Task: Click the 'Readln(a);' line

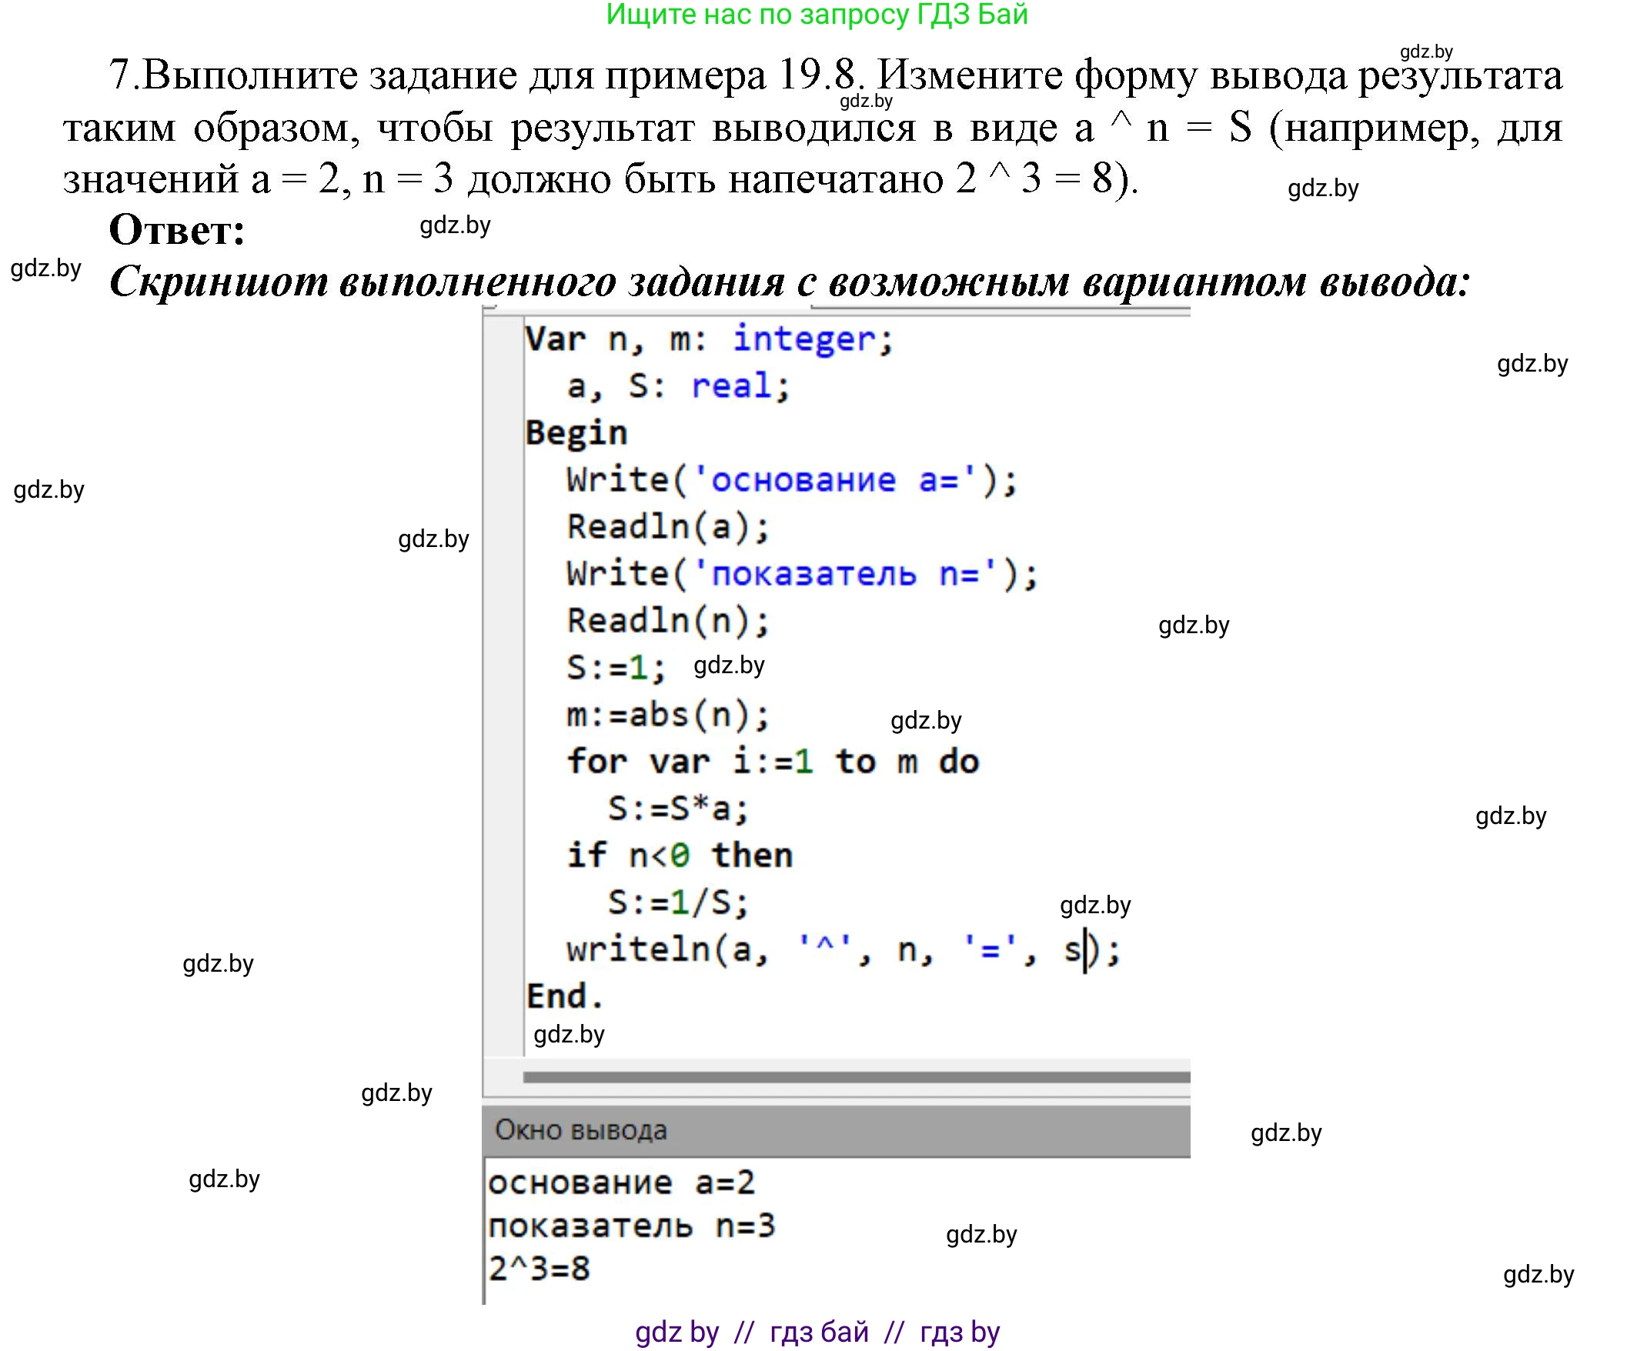Action: [669, 527]
